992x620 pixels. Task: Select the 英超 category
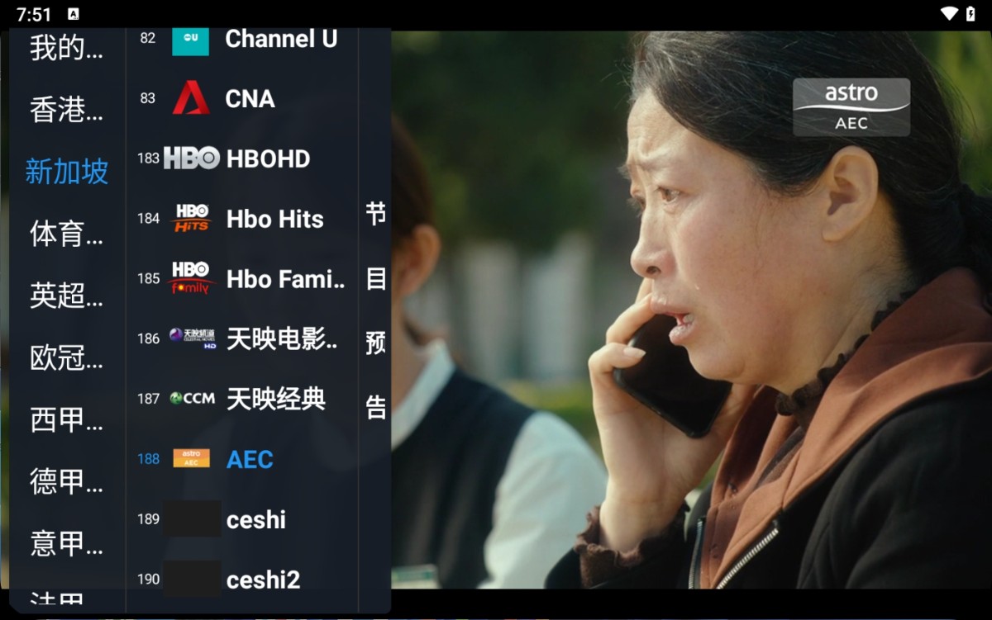pos(67,296)
